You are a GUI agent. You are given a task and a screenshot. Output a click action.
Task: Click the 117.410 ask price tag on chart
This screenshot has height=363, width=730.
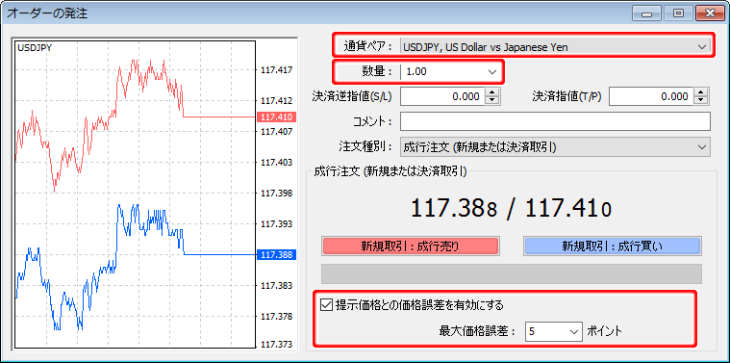coord(277,117)
